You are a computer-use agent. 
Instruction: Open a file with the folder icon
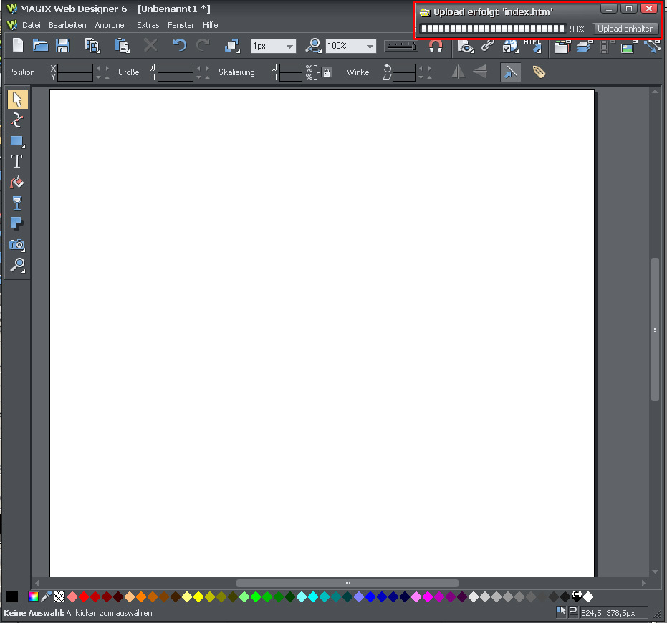click(40, 45)
